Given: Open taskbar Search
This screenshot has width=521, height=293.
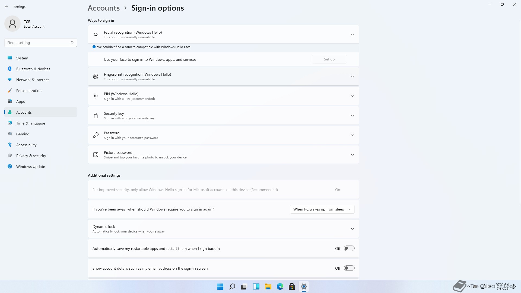Looking at the screenshot, I should [232, 286].
